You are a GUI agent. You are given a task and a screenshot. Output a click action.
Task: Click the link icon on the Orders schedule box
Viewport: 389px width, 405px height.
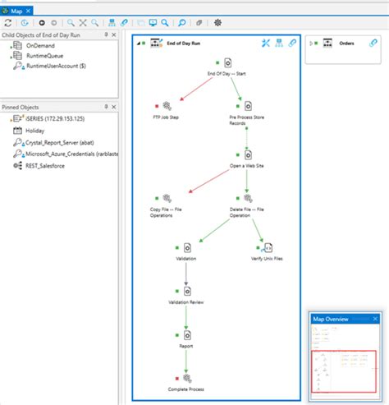point(373,43)
